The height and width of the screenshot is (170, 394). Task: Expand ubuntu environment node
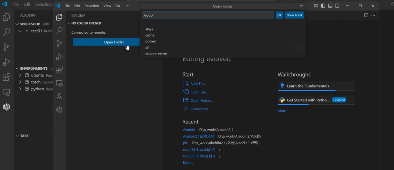pyautogui.click(x=20, y=75)
